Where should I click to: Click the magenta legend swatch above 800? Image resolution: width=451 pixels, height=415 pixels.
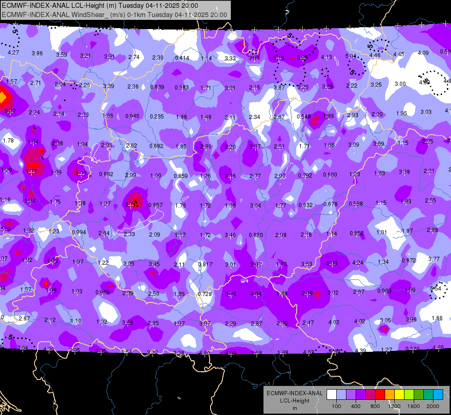(370, 394)
